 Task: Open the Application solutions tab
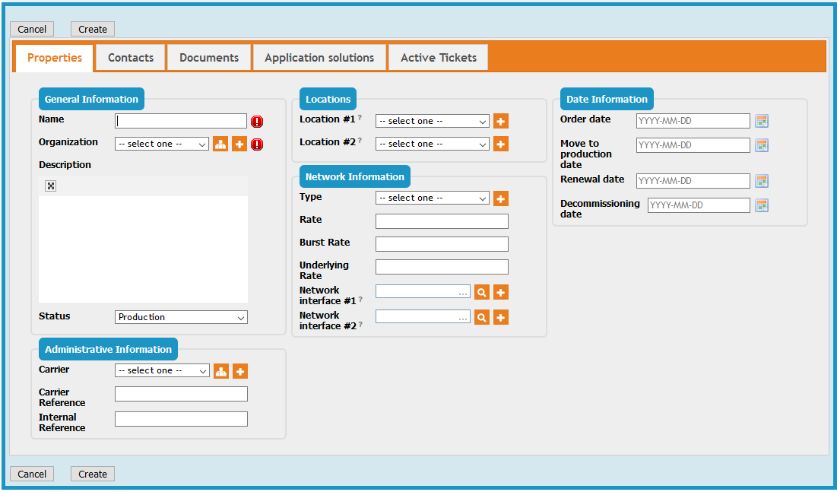pos(319,58)
